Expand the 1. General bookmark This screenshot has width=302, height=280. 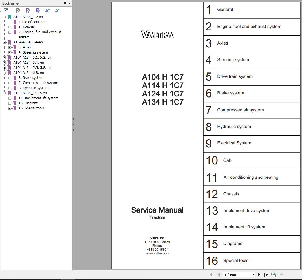pos(10,27)
